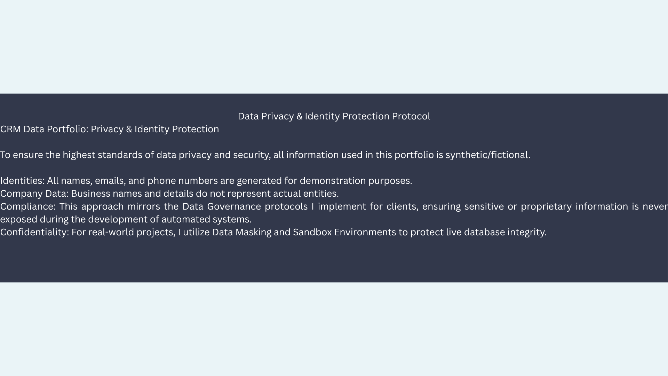The width and height of the screenshot is (668, 376).
Task: Click the phrase "automated systems"
Action: (206, 219)
